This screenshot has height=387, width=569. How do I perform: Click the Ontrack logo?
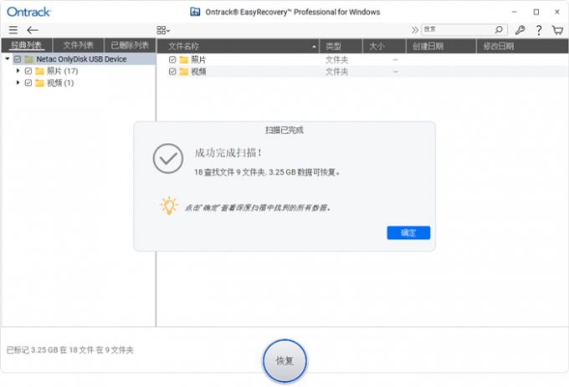click(x=29, y=12)
